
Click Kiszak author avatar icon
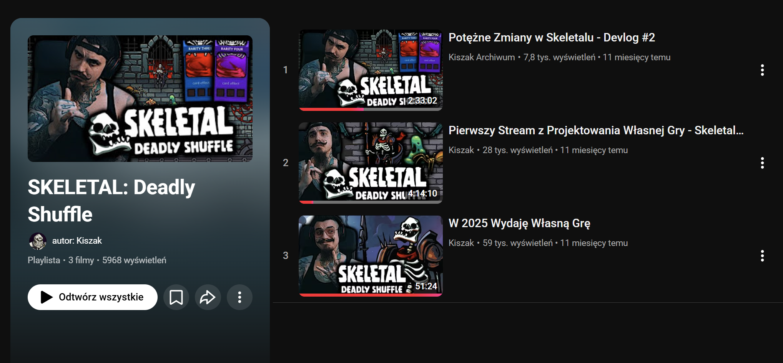tap(38, 241)
